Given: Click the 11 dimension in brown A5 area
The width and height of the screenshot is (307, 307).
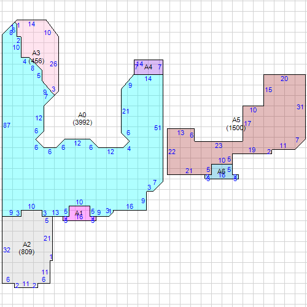Looking at the screenshot, I should 283,146.
